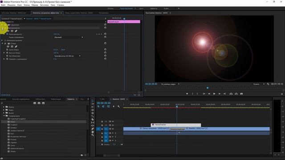This screenshot has width=285, height=160.
Task: Open playback resolution dropdown Полное
Action: pyautogui.click(x=259, y=84)
